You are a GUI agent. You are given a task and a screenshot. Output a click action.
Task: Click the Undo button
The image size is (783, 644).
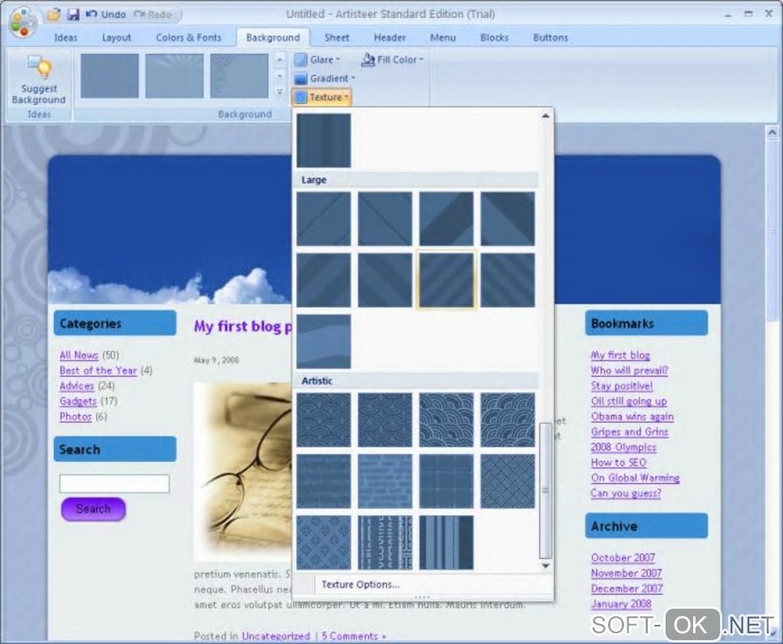[106, 15]
